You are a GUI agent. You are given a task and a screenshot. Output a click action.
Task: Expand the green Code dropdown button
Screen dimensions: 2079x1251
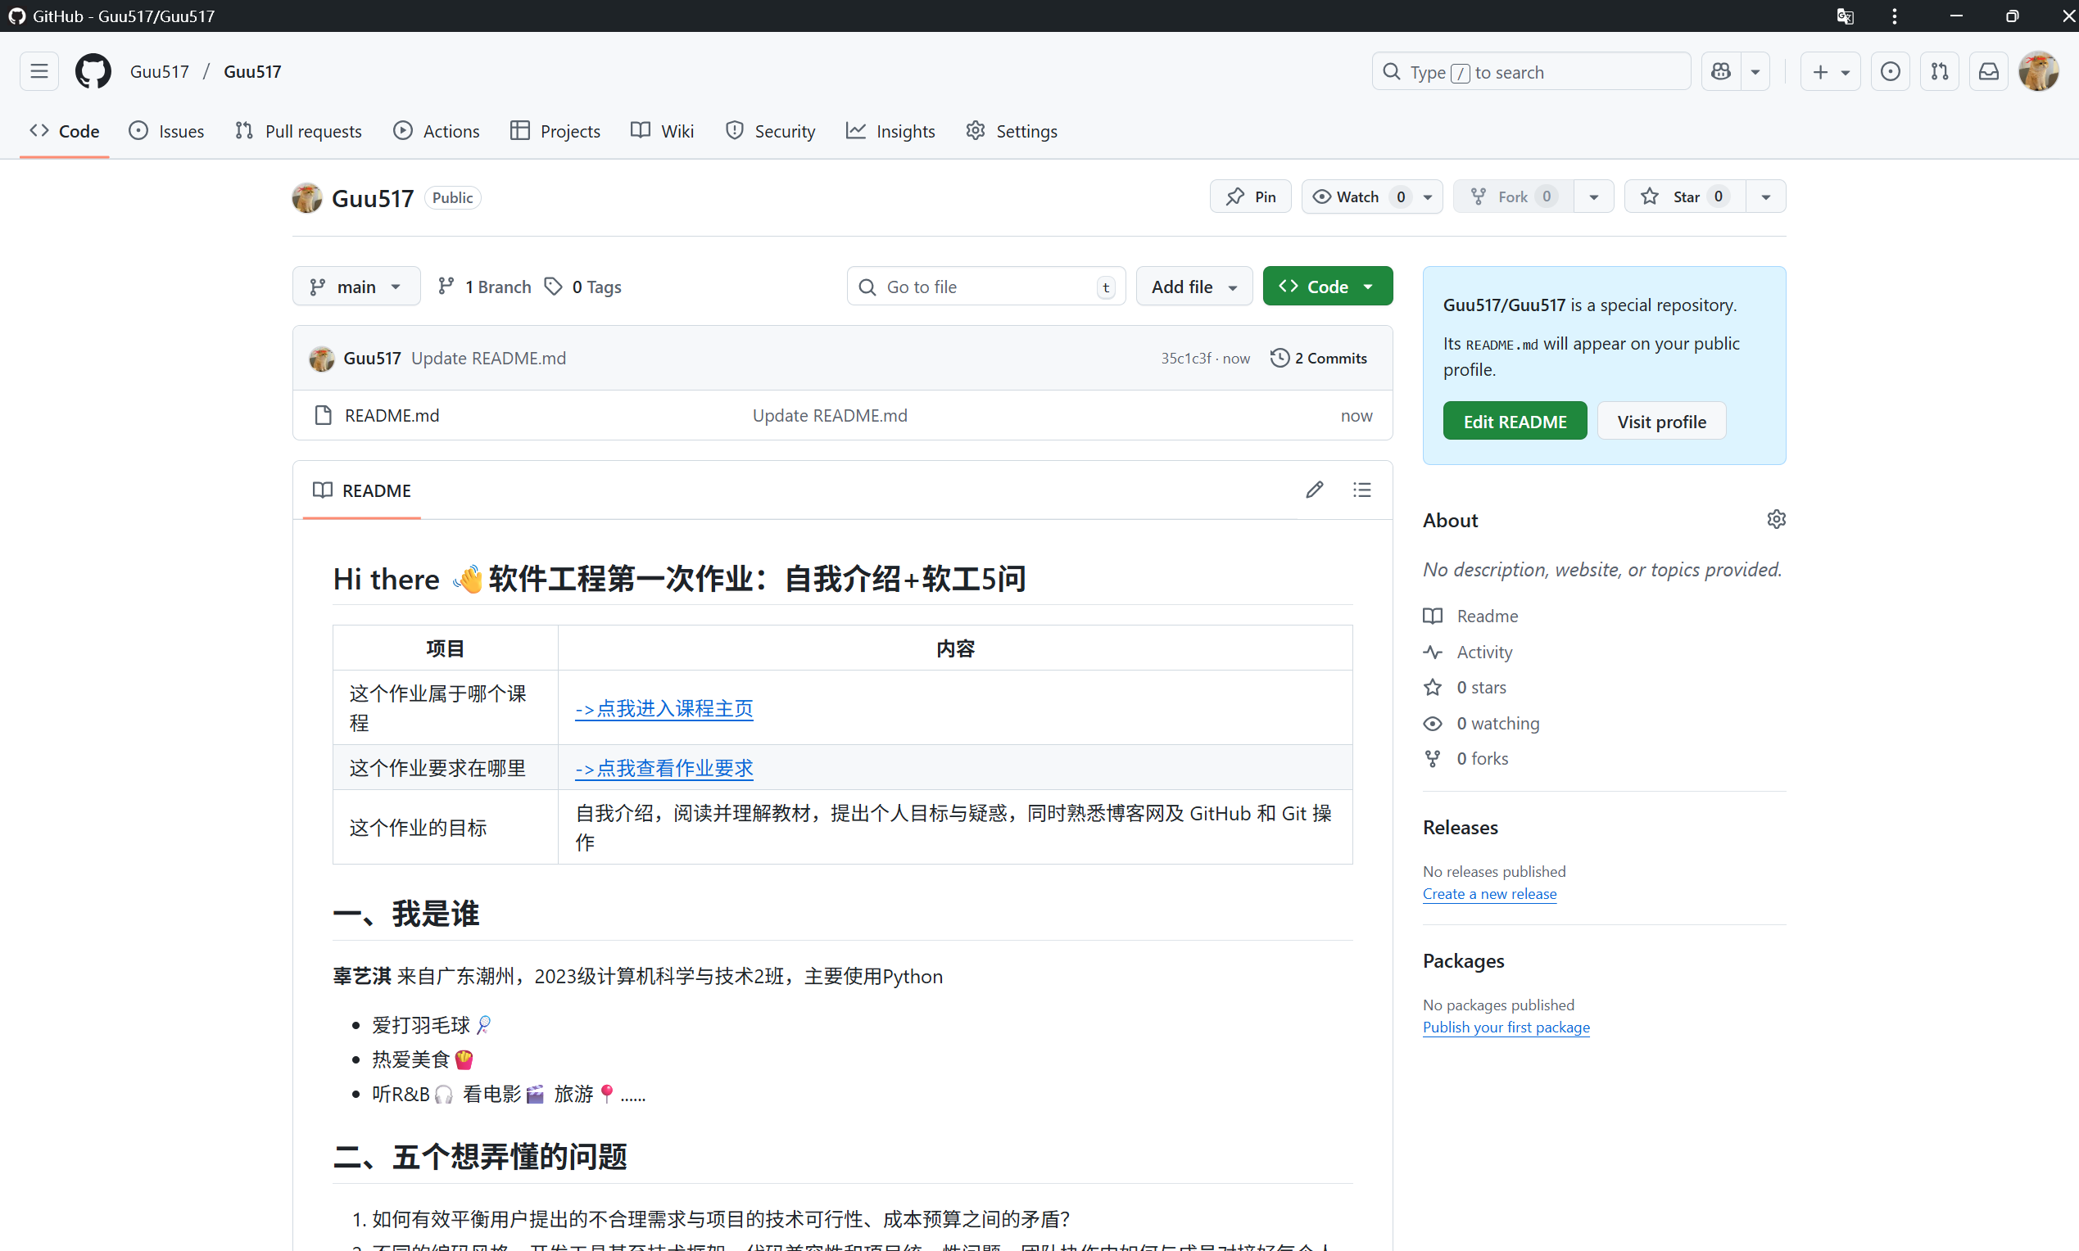1327,287
